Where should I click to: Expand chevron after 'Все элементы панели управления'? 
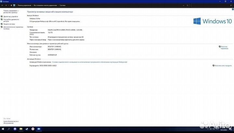pos(58,6)
